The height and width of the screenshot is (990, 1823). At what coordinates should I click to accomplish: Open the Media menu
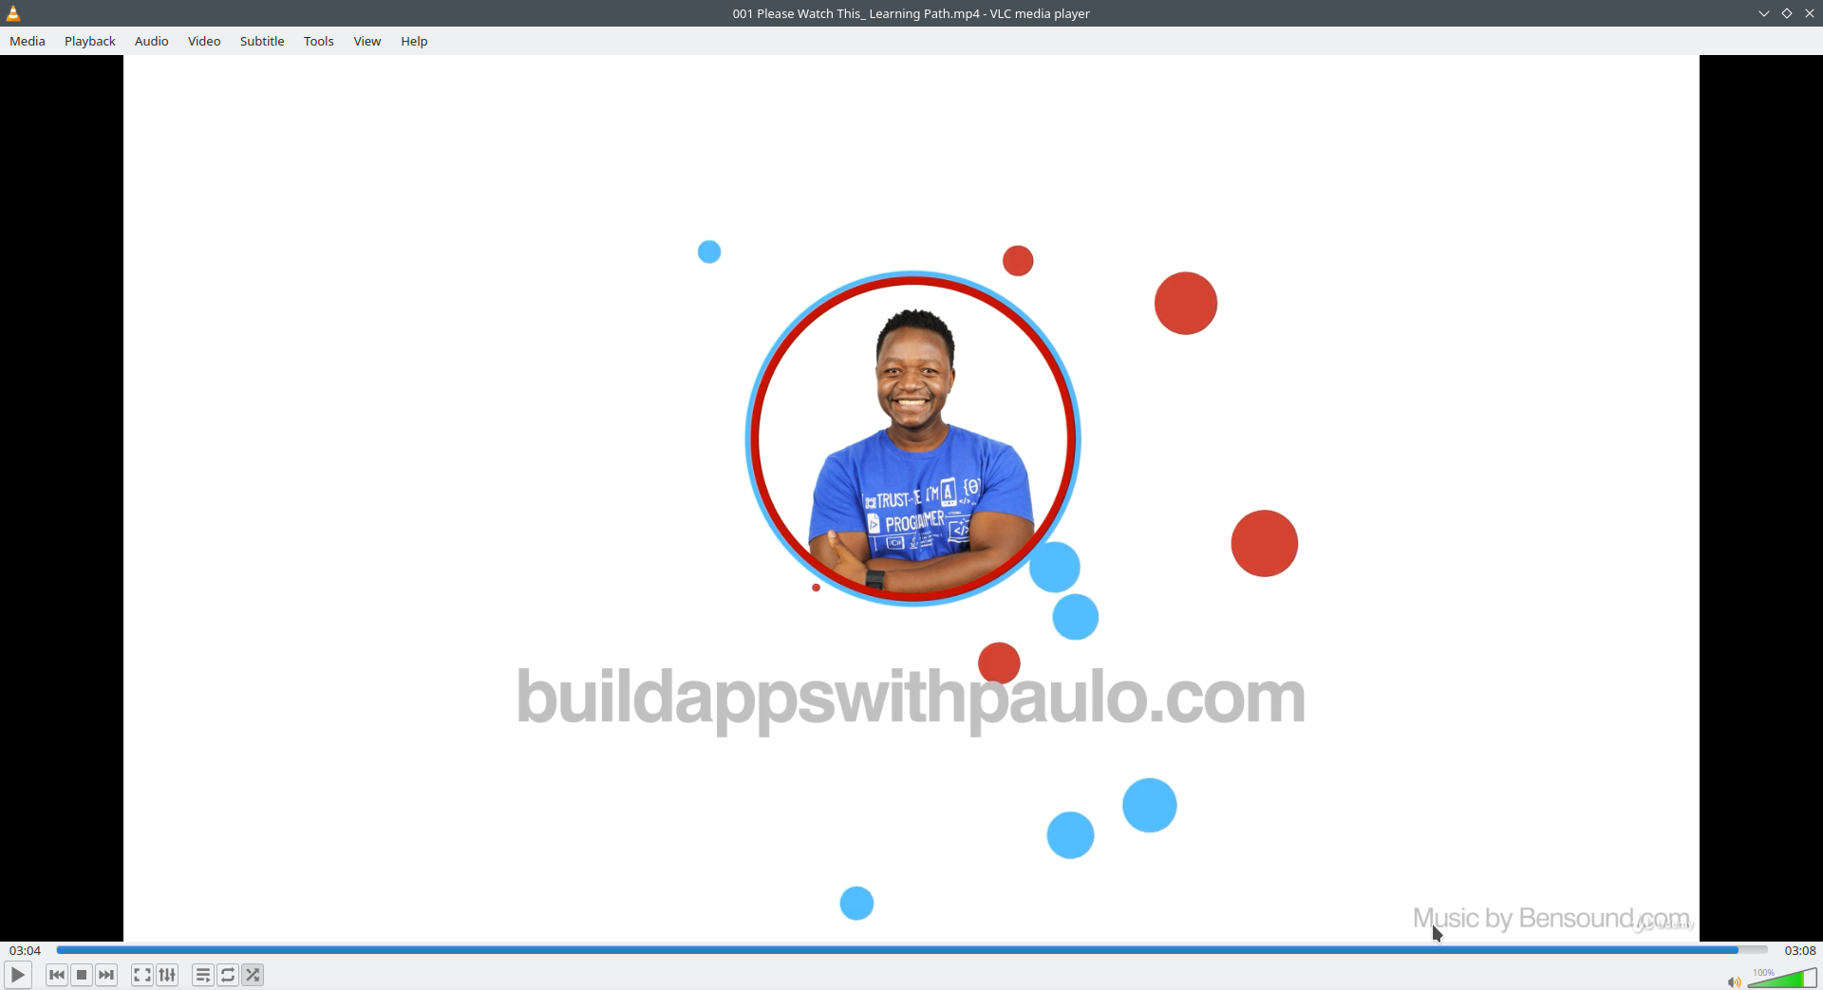click(x=28, y=41)
